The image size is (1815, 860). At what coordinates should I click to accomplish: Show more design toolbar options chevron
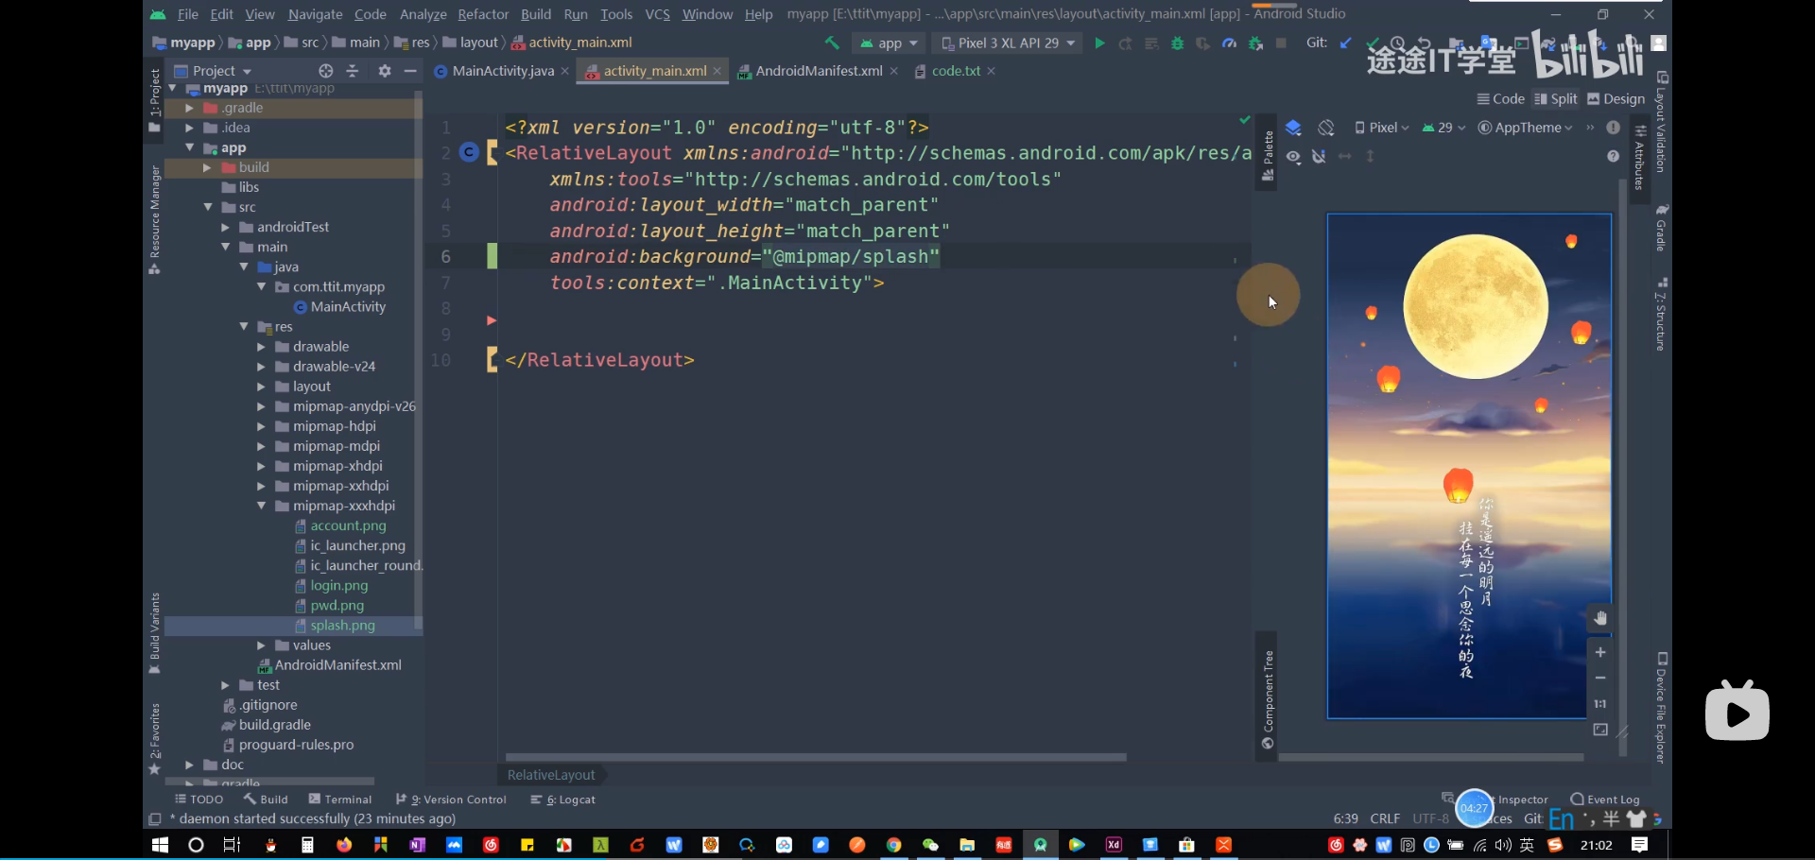coord(1590,128)
